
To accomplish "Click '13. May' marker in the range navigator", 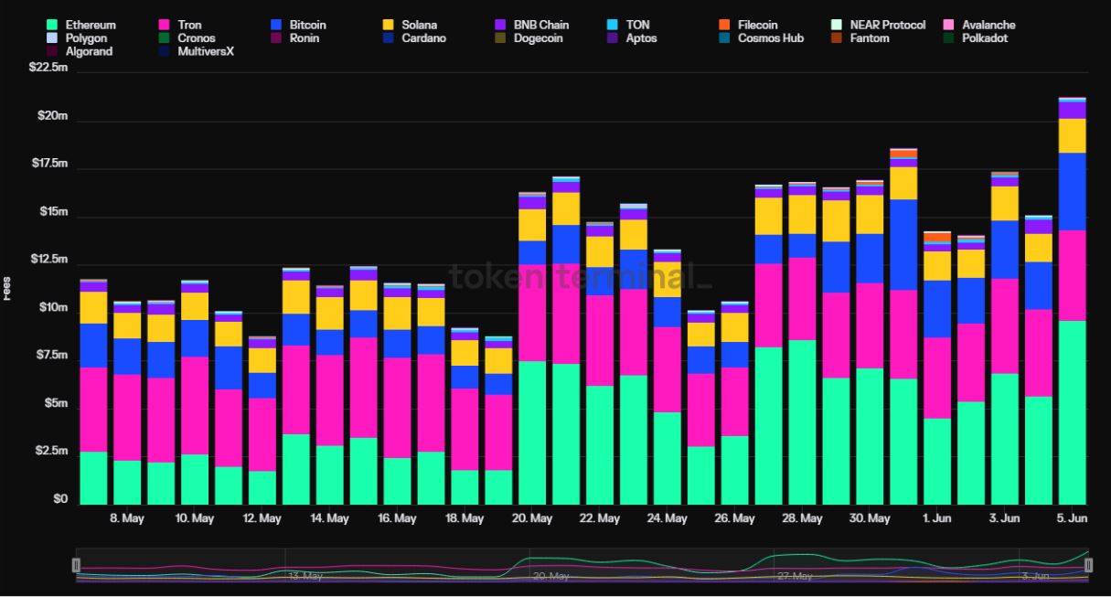I will (x=305, y=576).
